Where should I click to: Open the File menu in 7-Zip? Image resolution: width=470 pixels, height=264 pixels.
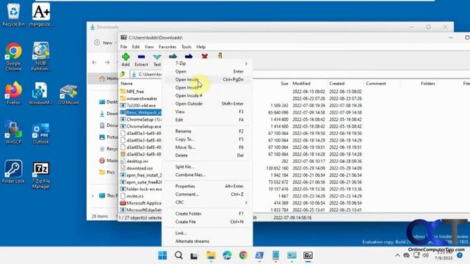123,47
